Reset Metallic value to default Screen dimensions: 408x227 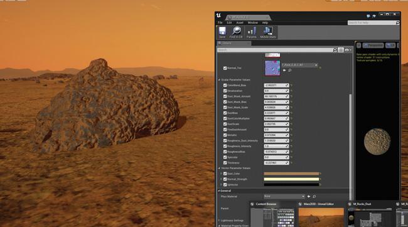tap(291, 135)
